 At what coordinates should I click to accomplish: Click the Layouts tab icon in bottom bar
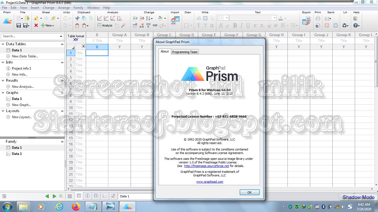(x=113, y=196)
